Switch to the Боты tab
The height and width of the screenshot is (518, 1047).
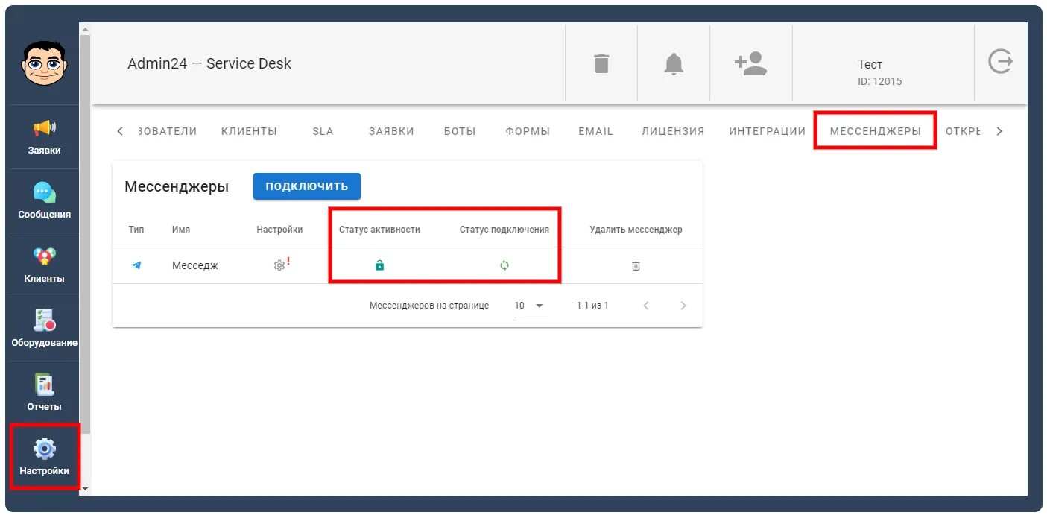[x=460, y=131]
